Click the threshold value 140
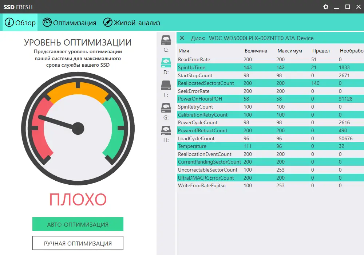 pos(315,83)
